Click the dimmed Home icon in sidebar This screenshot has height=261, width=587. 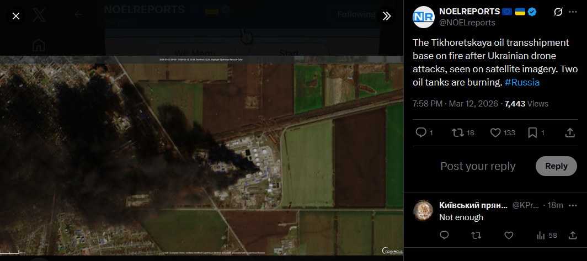[x=39, y=45]
